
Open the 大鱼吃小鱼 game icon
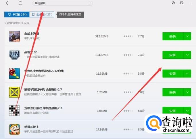pyautogui.click(x=14, y=74)
